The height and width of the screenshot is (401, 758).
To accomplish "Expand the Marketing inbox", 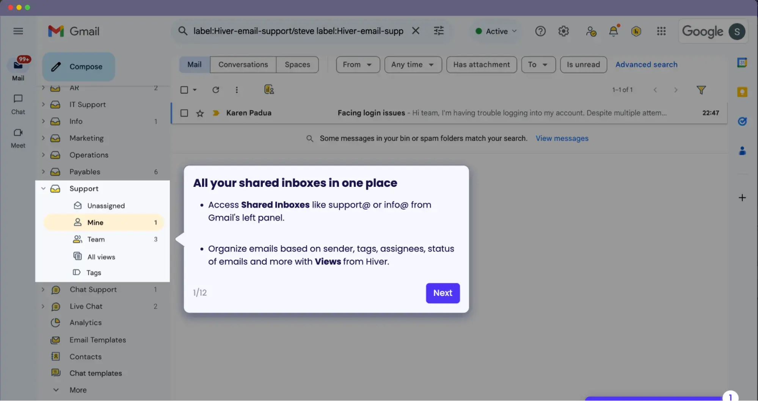I will tap(43, 138).
